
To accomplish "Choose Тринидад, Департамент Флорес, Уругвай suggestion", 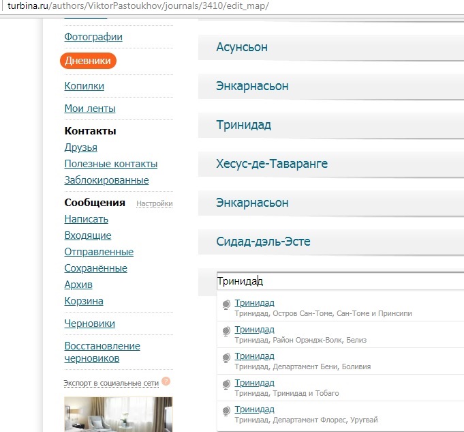I will pos(254,409).
